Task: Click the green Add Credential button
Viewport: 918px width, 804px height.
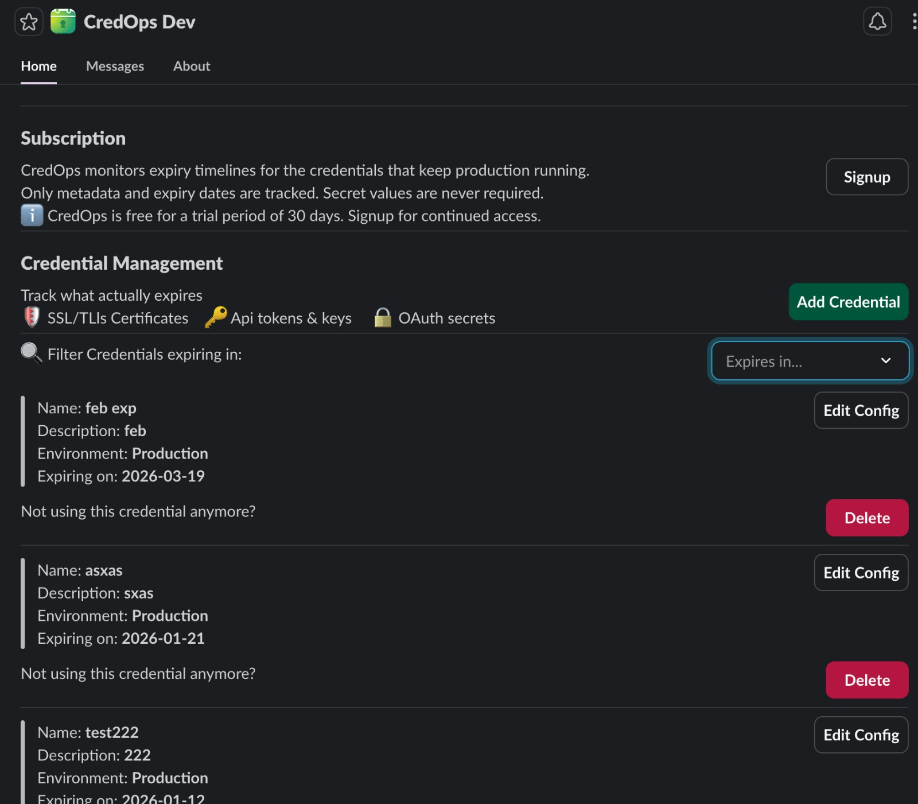Action: click(x=848, y=302)
